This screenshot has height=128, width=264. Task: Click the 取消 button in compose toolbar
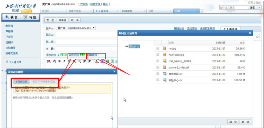(x=75, y=20)
